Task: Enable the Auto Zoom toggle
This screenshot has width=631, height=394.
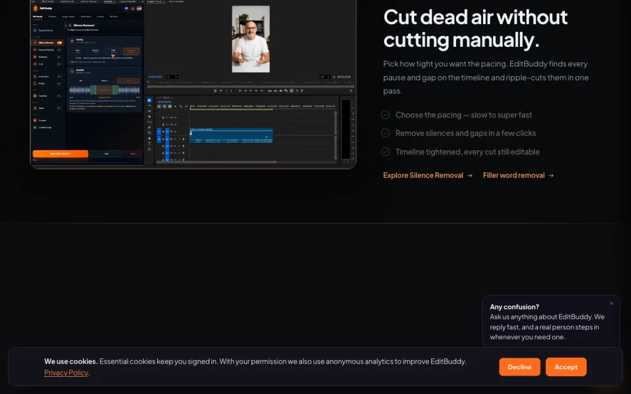Action: pos(59,76)
